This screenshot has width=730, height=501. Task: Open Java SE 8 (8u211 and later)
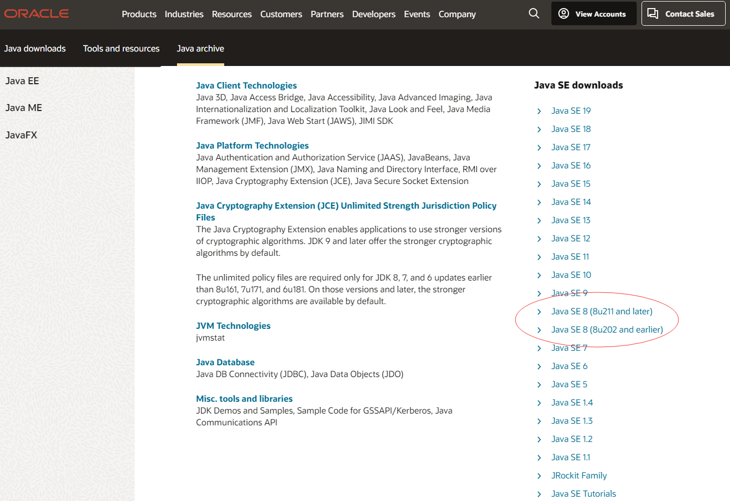tap(602, 311)
